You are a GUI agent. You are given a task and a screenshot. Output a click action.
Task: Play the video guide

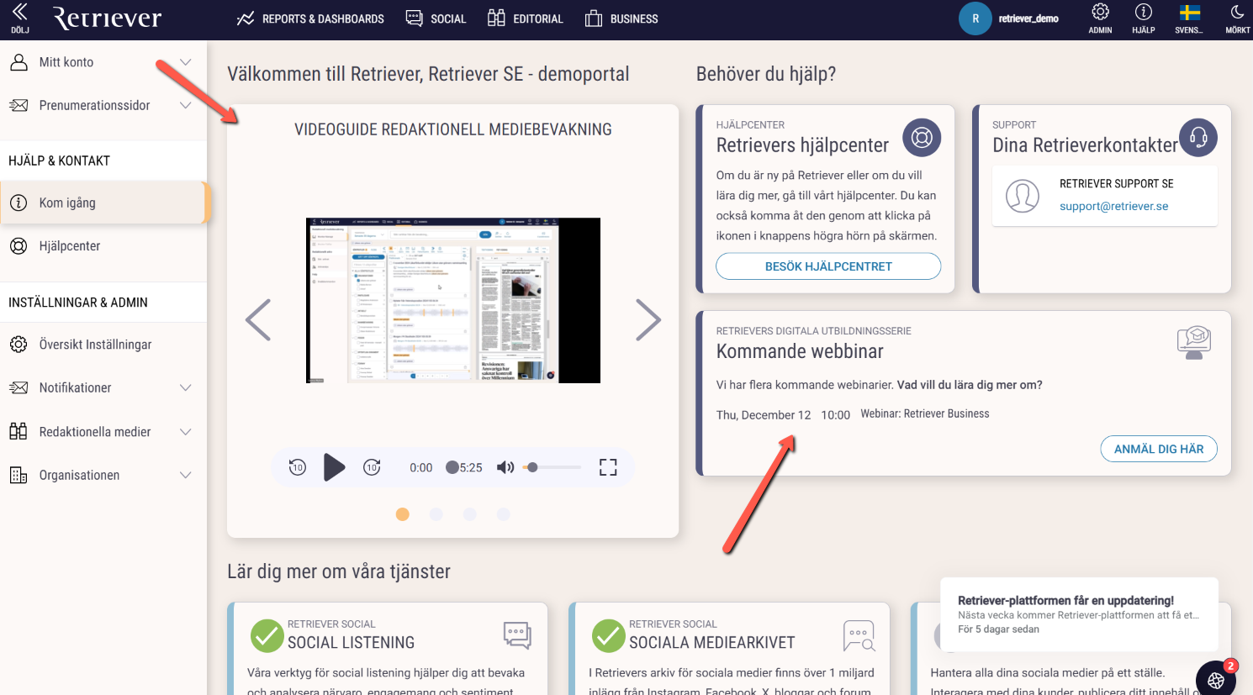334,467
